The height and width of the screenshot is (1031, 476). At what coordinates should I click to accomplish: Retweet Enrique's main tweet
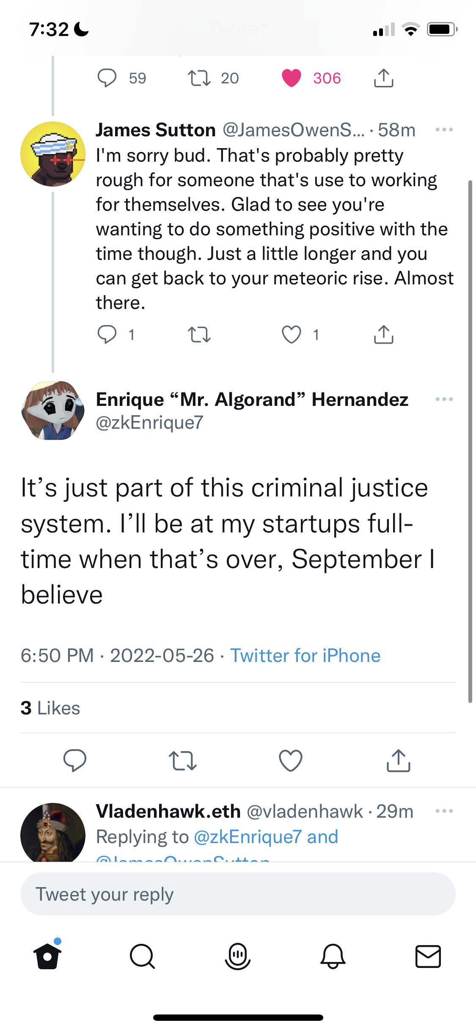click(183, 761)
